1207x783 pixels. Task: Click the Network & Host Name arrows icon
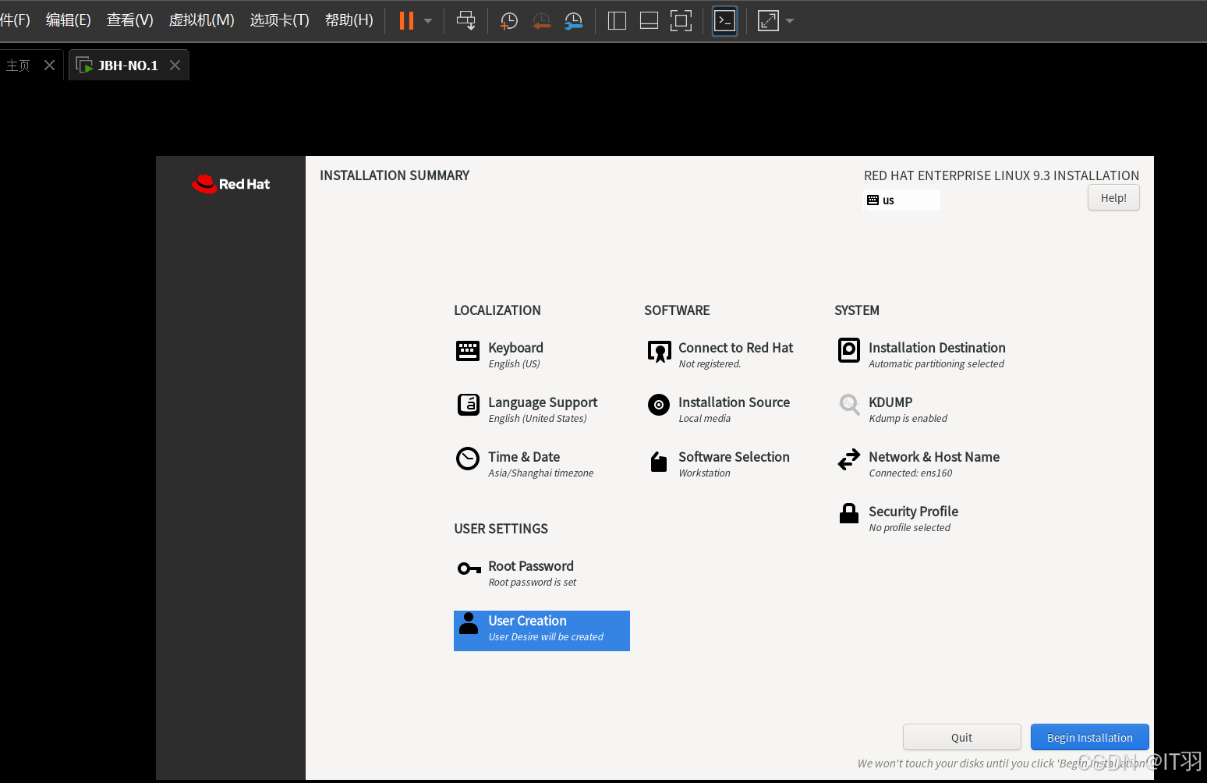click(x=849, y=459)
